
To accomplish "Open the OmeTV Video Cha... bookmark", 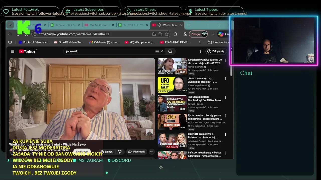I will pyautogui.click(x=68, y=42).
